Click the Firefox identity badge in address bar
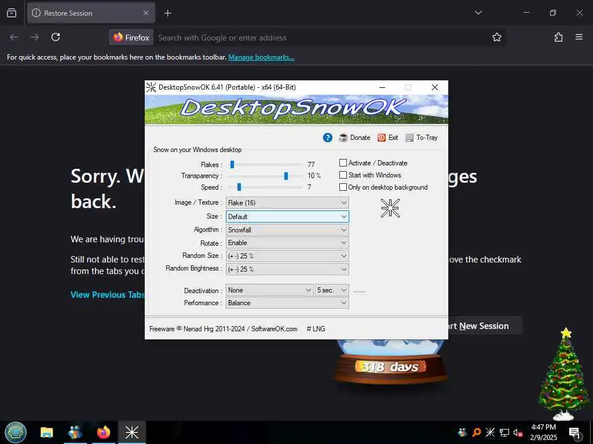Viewport: 593px width, 444px height. 131,38
